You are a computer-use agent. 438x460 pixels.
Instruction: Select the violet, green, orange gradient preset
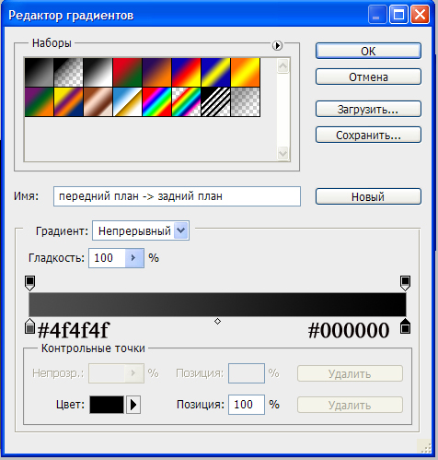(x=39, y=102)
